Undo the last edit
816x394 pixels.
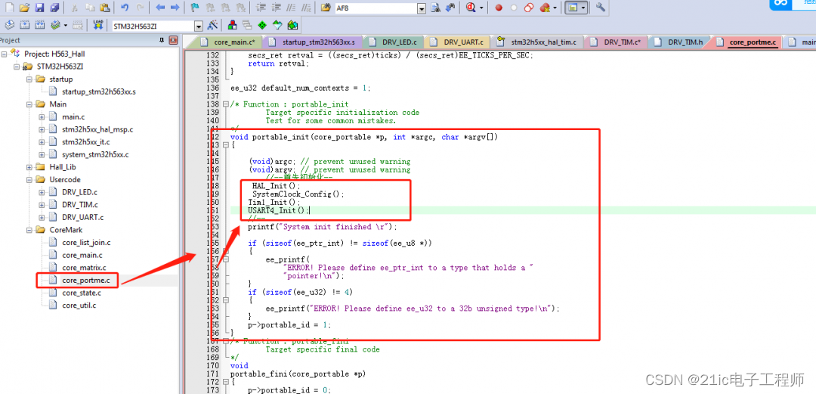point(125,8)
